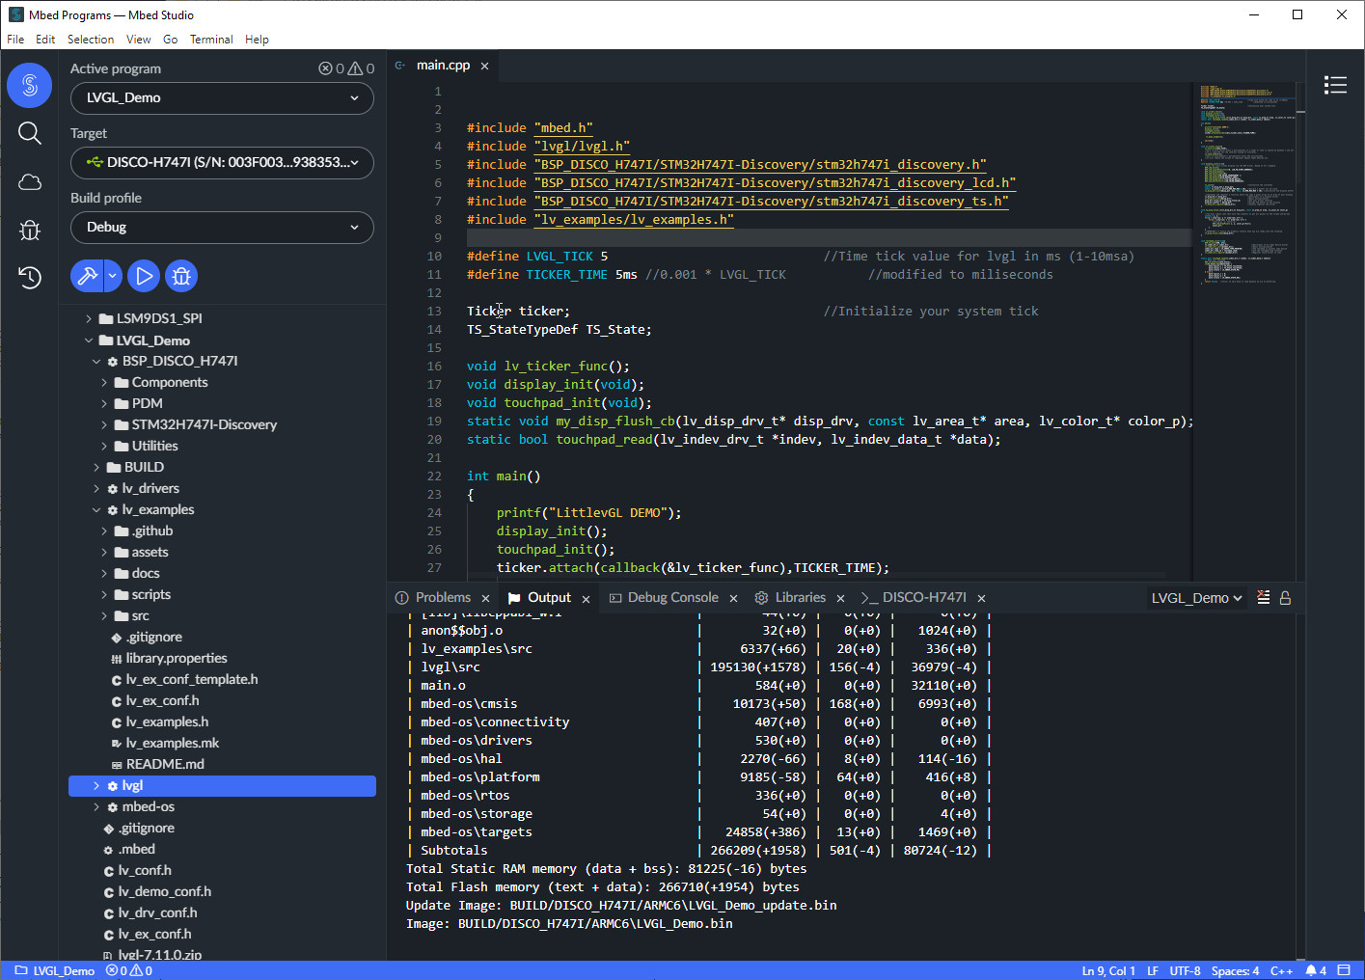The image size is (1365, 980).
Task: Click Spaces: 4 indentation setting
Action: [1236, 970]
